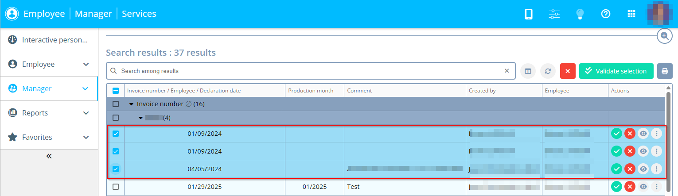The image size is (678, 196).
Task: Switch to the Services top menu
Action: coord(139,14)
